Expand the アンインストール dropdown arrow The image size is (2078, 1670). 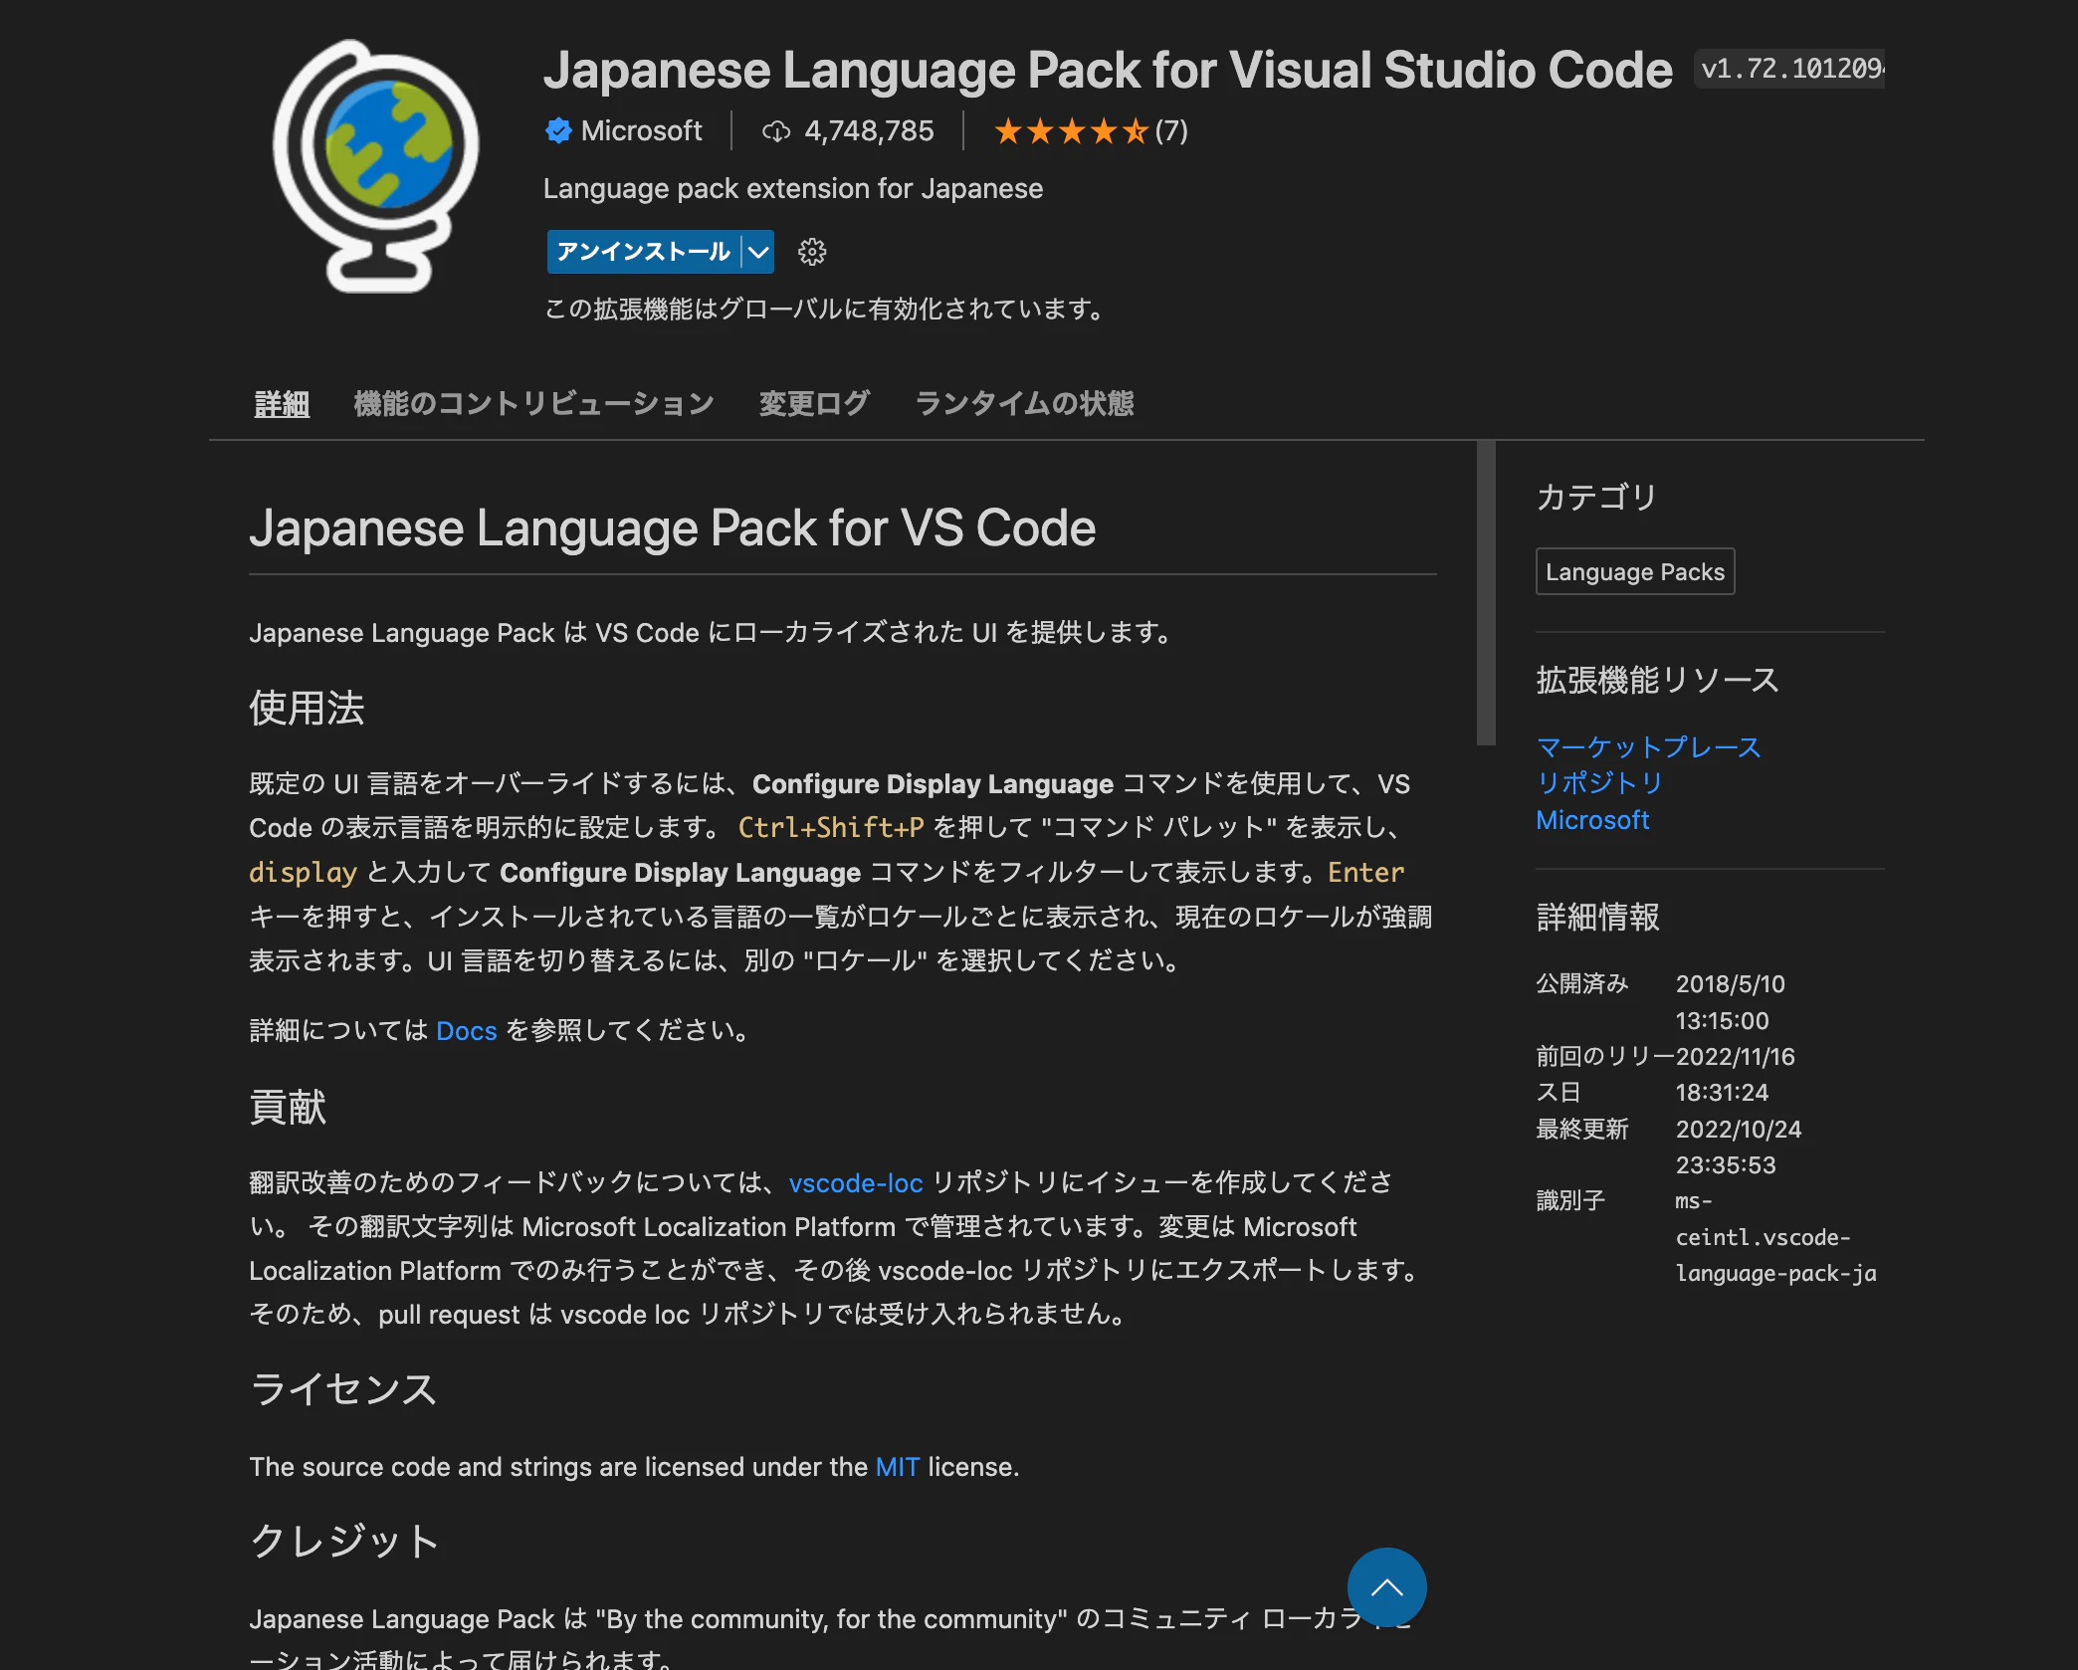(758, 252)
